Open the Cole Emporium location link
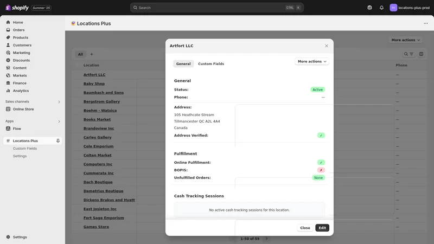This screenshot has height=244, width=434. click(x=99, y=146)
